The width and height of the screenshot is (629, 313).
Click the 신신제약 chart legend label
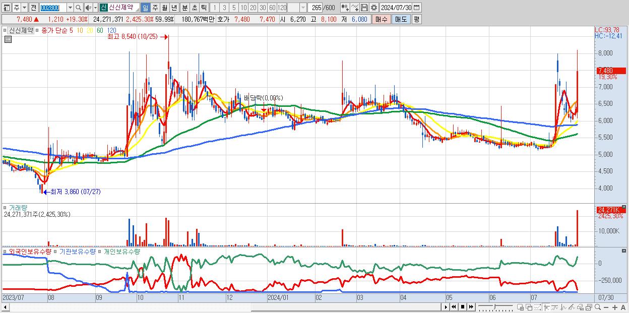pos(21,30)
